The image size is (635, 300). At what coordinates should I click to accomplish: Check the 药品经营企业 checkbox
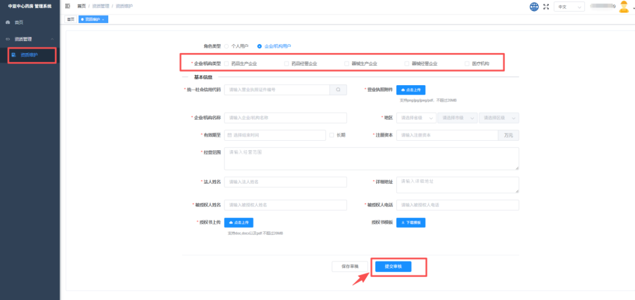coord(286,64)
